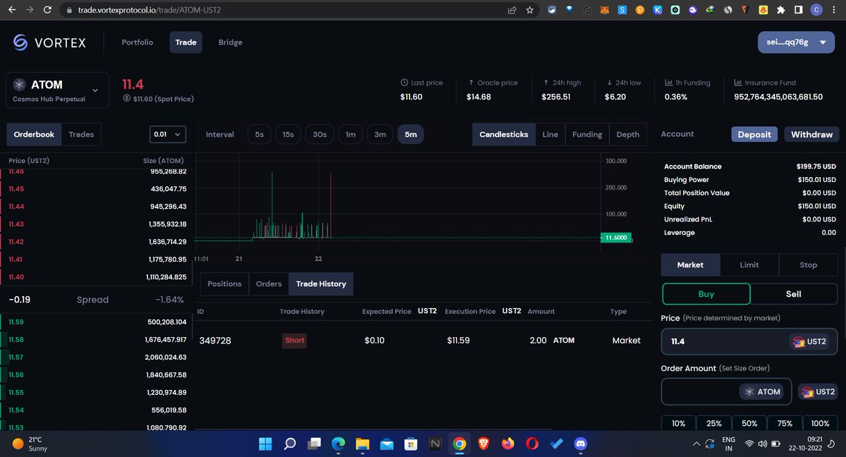Viewport: 846px width, 457px height.
Task: Open Opera from the taskbar
Action: 532,444
